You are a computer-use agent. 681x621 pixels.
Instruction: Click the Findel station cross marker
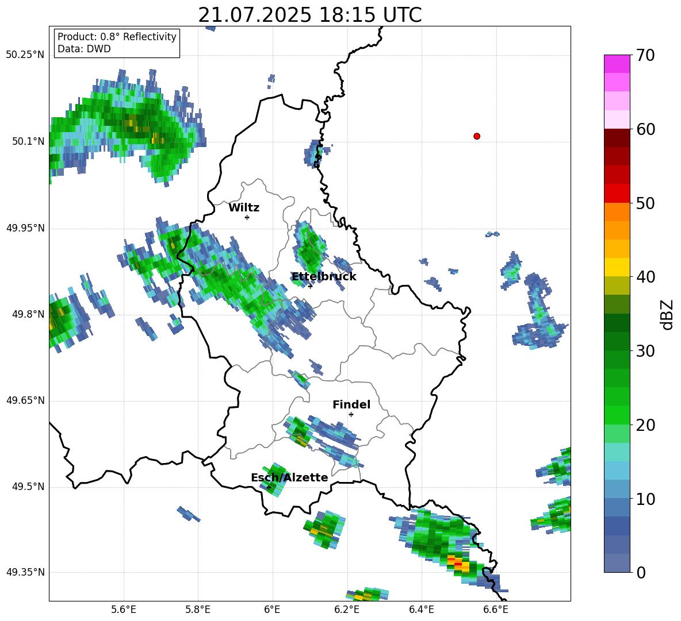pyautogui.click(x=351, y=415)
